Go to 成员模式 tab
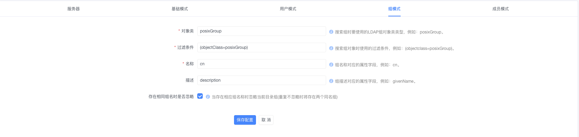The height and width of the screenshot is (137, 579). 501,9
